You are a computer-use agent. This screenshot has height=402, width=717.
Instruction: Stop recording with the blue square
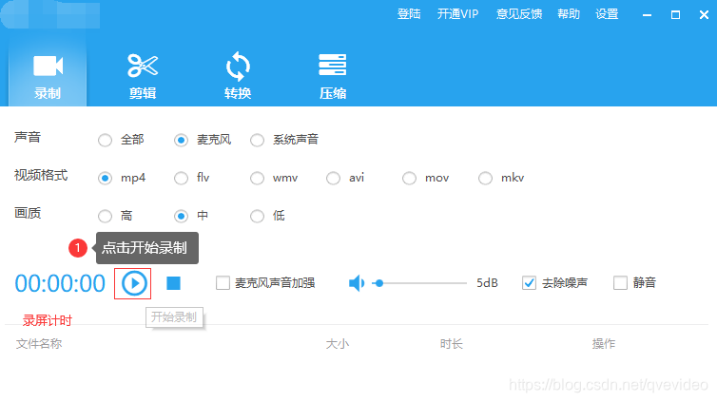(x=173, y=283)
